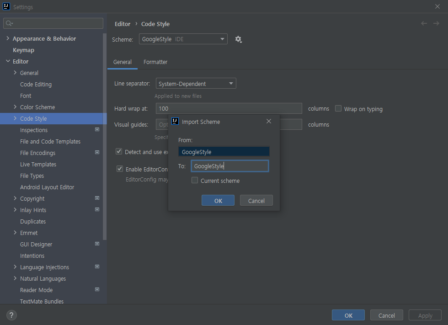This screenshot has width=448, height=325.
Task: Expand the Code Style node
Action: tap(15, 118)
